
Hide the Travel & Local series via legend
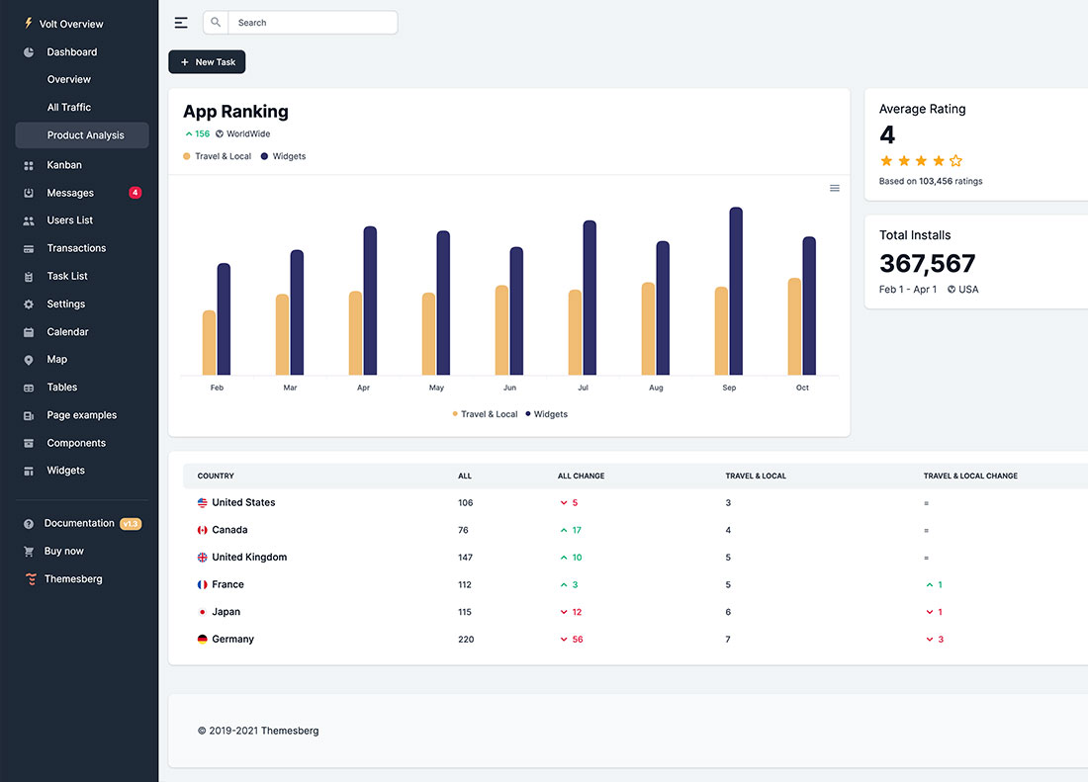485,413
